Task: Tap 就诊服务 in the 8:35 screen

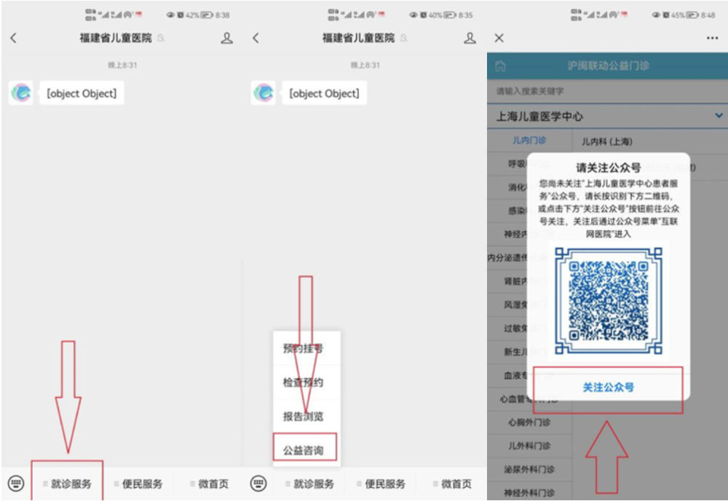Action: [309, 484]
